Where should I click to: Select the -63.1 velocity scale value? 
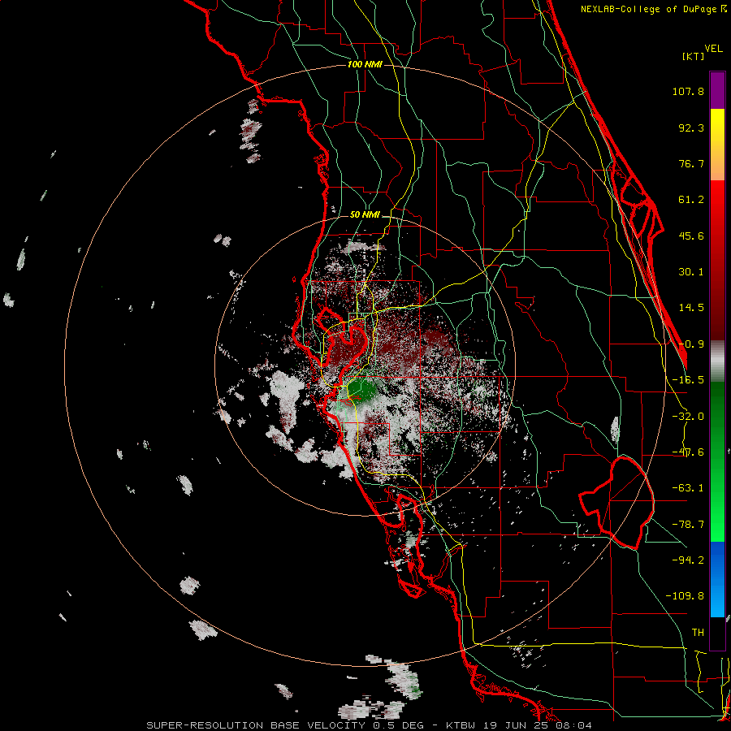pyautogui.click(x=688, y=488)
